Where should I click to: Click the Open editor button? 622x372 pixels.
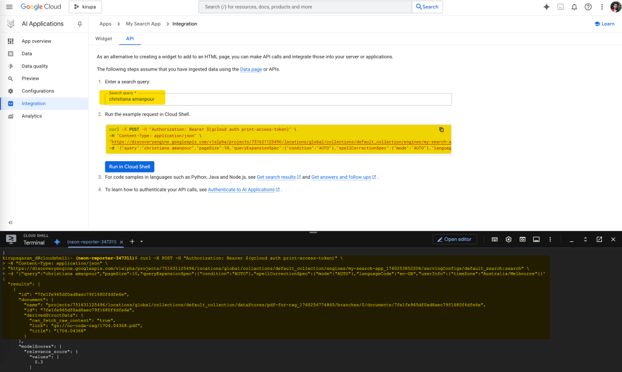(455, 239)
